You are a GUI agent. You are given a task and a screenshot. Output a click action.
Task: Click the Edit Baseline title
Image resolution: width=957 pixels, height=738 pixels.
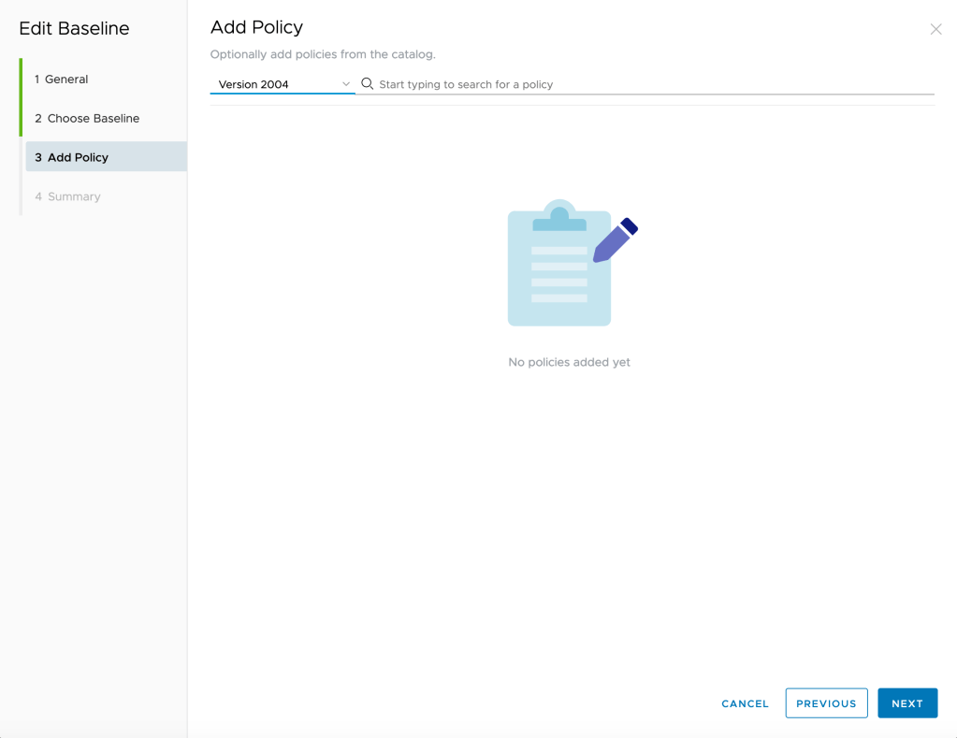point(74,29)
